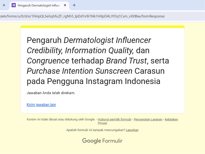Close the previous tab on the far left
This screenshot has width=205, height=154.
[x=4, y=5]
